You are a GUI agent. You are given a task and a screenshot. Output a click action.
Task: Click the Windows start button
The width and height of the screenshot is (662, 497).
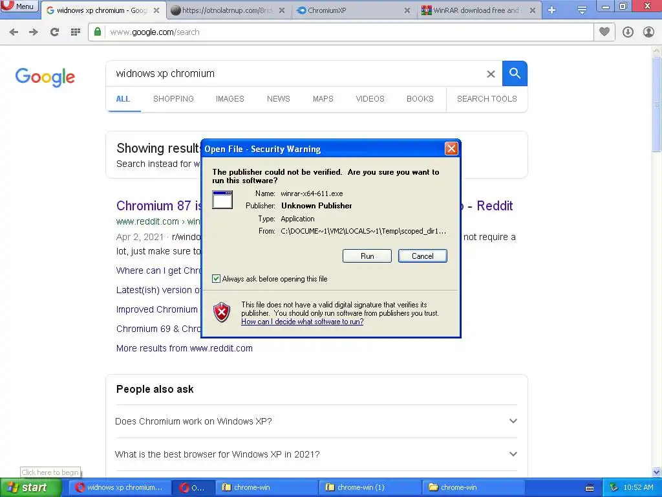(30, 487)
